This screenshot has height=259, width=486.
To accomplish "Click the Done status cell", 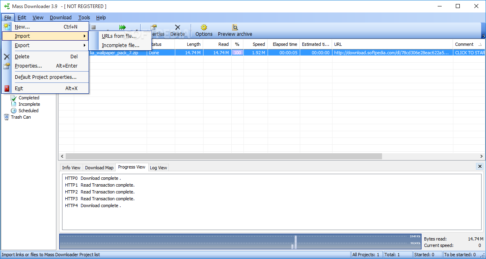I will tap(161, 53).
